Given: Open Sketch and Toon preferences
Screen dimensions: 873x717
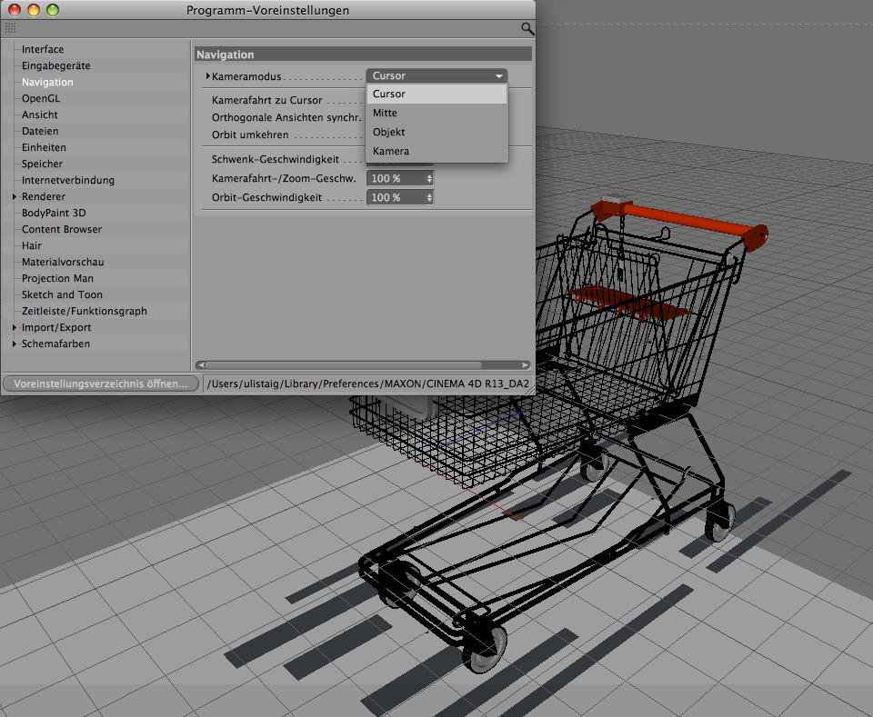Looking at the screenshot, I should [62, 295].
